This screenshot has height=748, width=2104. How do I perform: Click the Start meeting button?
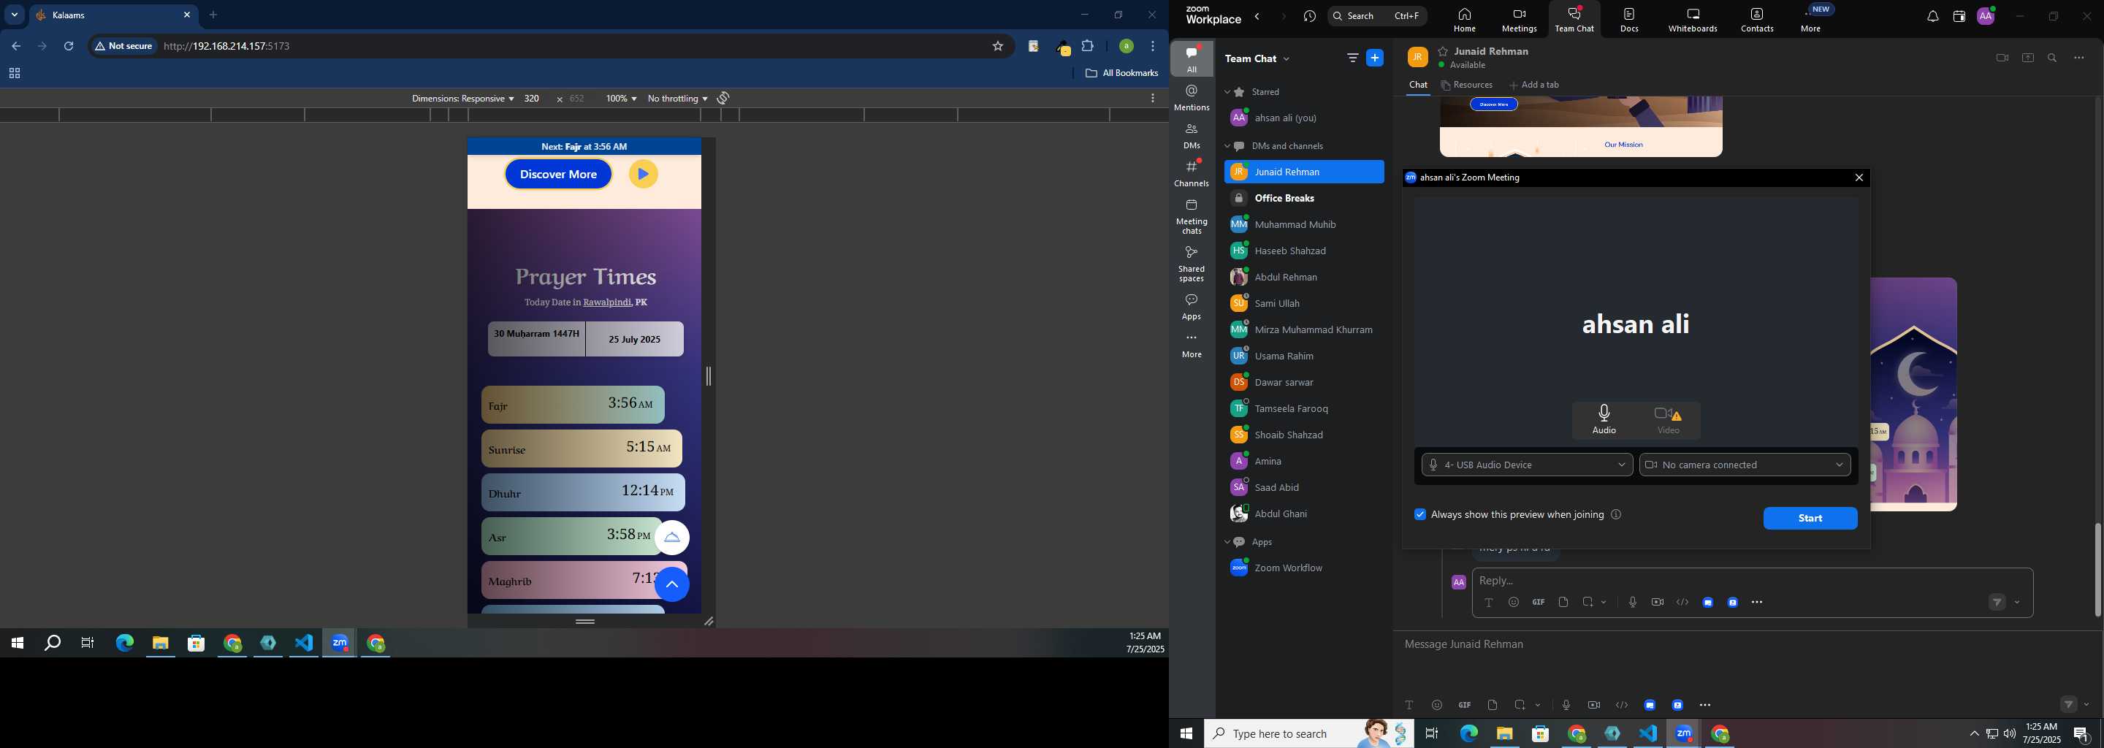pos(1810,519)
